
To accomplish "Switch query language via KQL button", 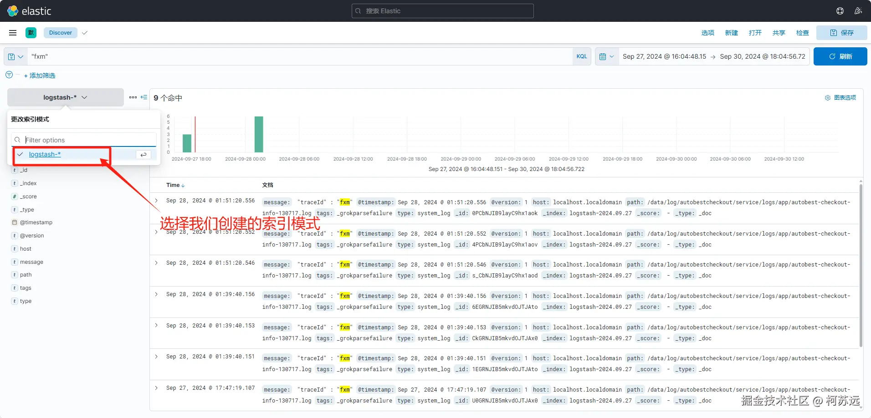I will click(582, 56).
